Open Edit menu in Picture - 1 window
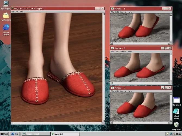This screenshot has height=136, width=182. pos(117,12)
